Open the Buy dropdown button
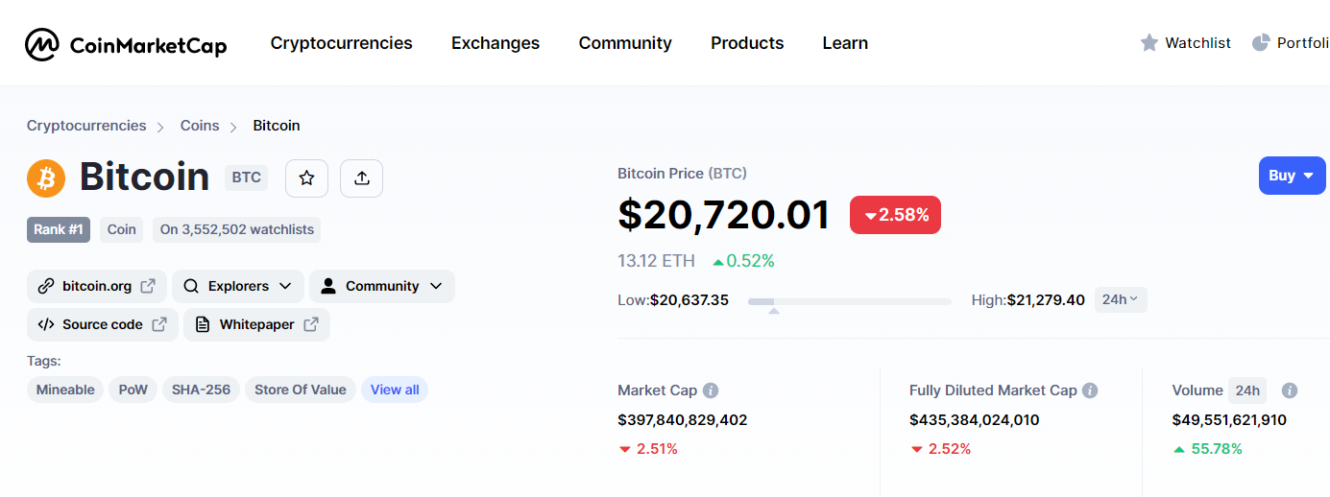 coord(1293,176)
